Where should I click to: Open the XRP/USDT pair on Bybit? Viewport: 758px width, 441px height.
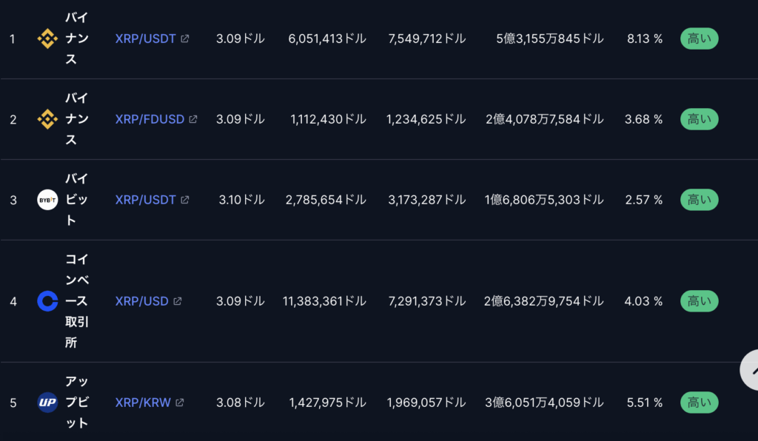(146, 200)
